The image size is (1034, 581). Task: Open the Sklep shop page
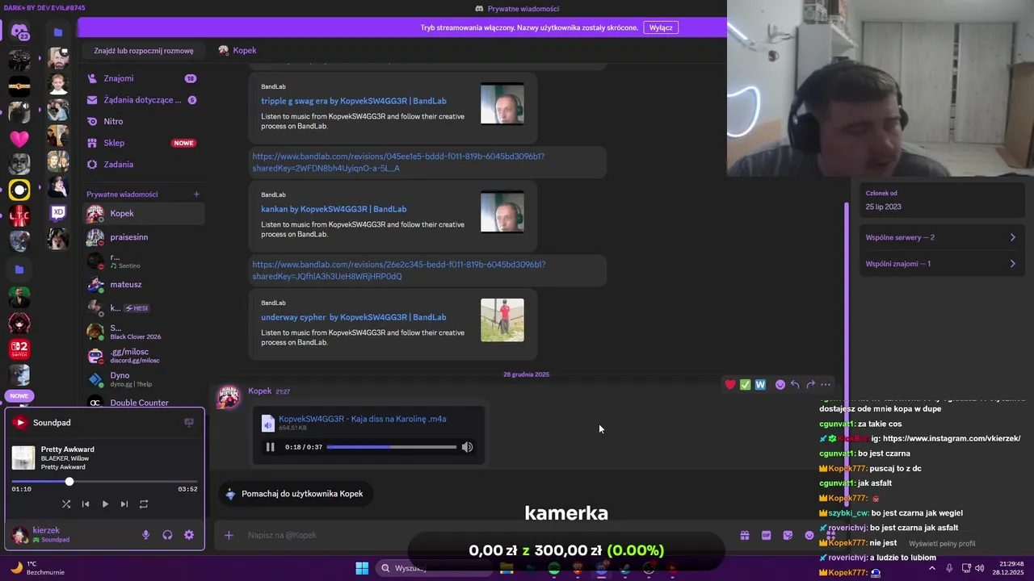click(144, 143)
